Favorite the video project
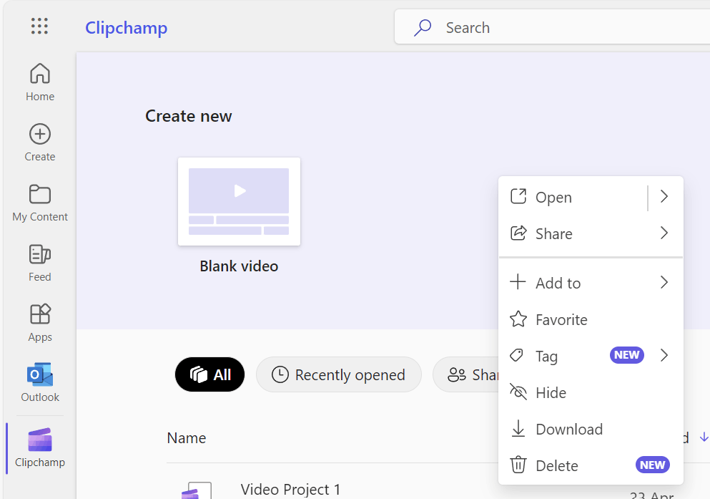Image resolution: width=710 pixels, height=499 pixels. pos(561,319)
